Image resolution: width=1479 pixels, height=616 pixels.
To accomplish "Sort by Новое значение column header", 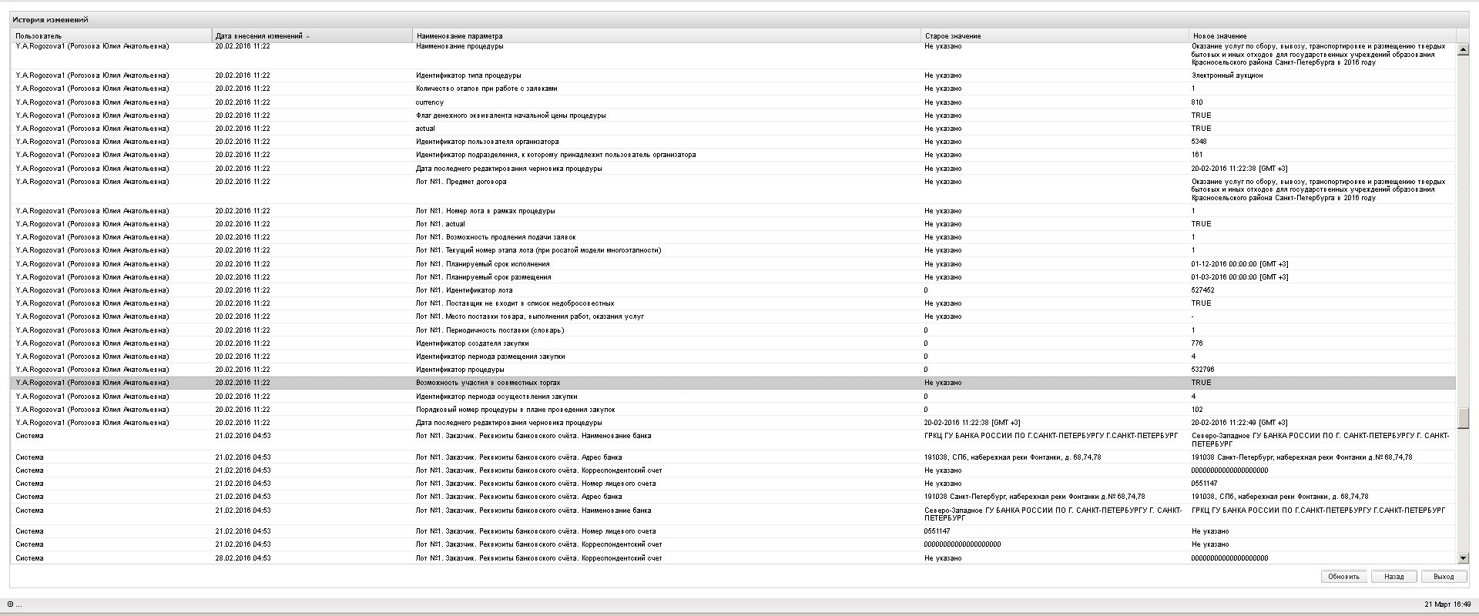I will 1322,36.
